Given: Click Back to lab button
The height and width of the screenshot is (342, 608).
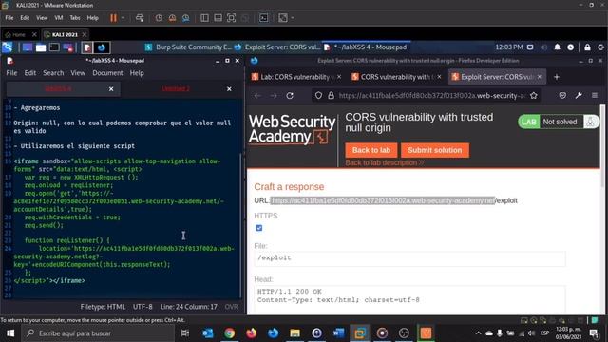Looking at the screenshot, I should [x=371, y=150].
